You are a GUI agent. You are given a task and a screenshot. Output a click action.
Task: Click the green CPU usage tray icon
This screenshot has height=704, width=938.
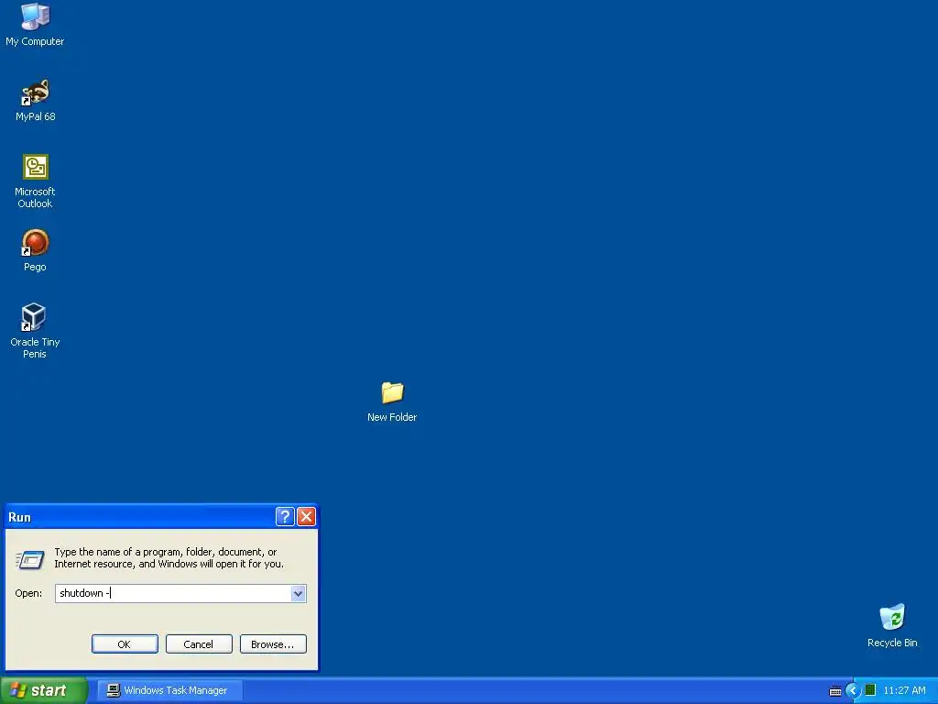point(870,690)
